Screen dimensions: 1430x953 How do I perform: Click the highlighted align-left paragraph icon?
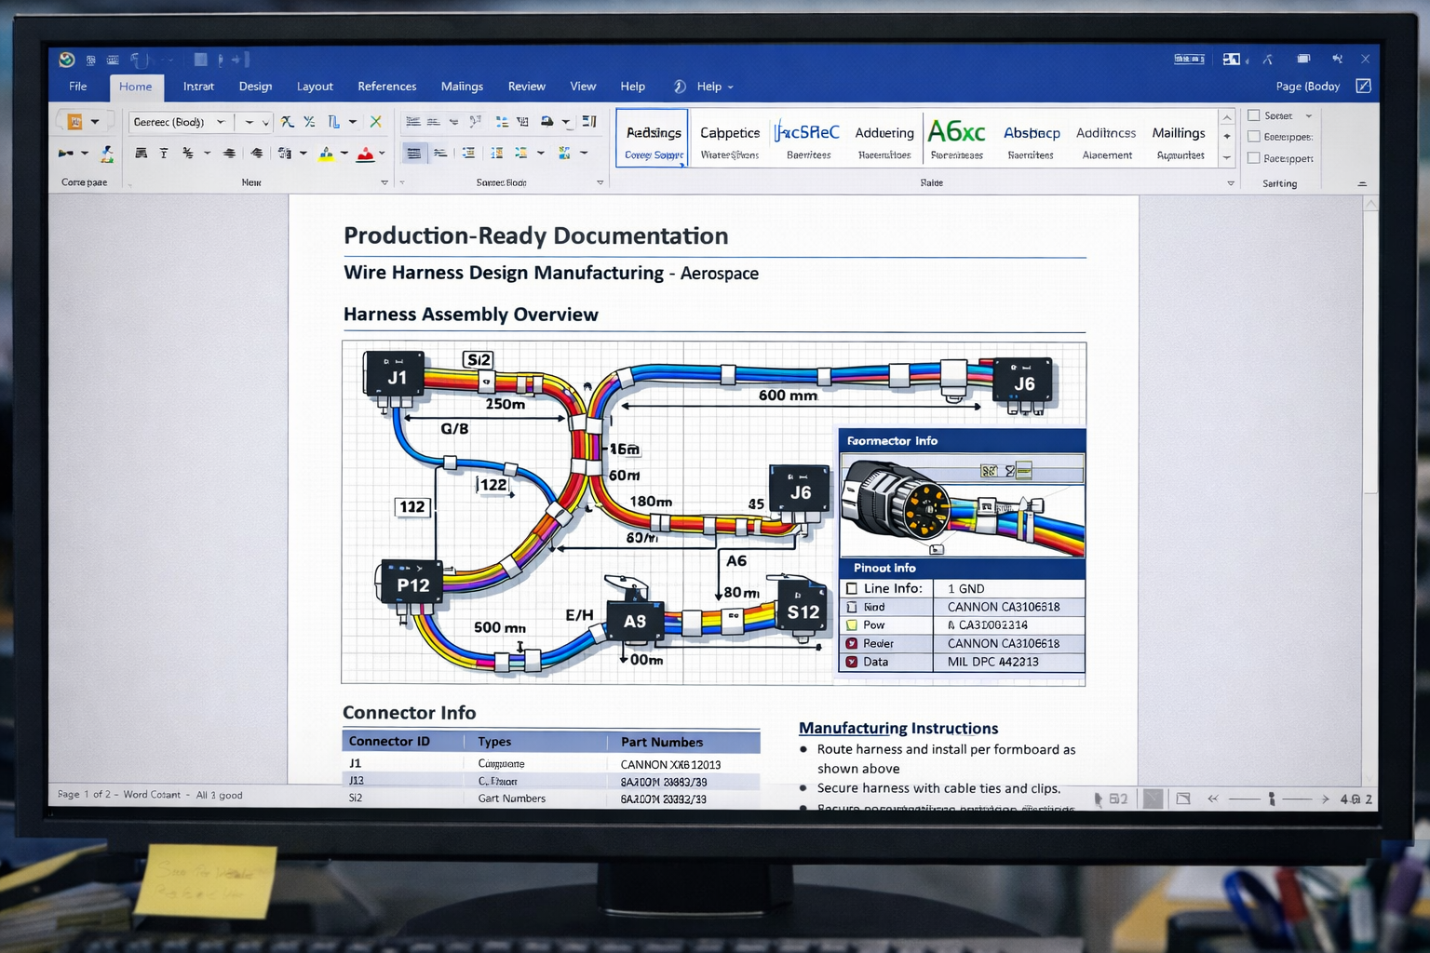coord(413,154)
